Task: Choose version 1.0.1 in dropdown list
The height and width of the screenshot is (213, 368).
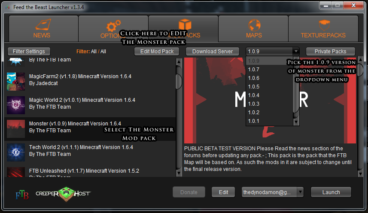Action: coord(269,121)
